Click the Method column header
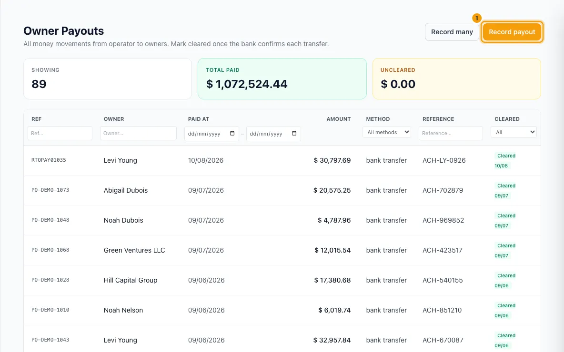The width and height of the screenshot is (564, 352). pos(378,119)
